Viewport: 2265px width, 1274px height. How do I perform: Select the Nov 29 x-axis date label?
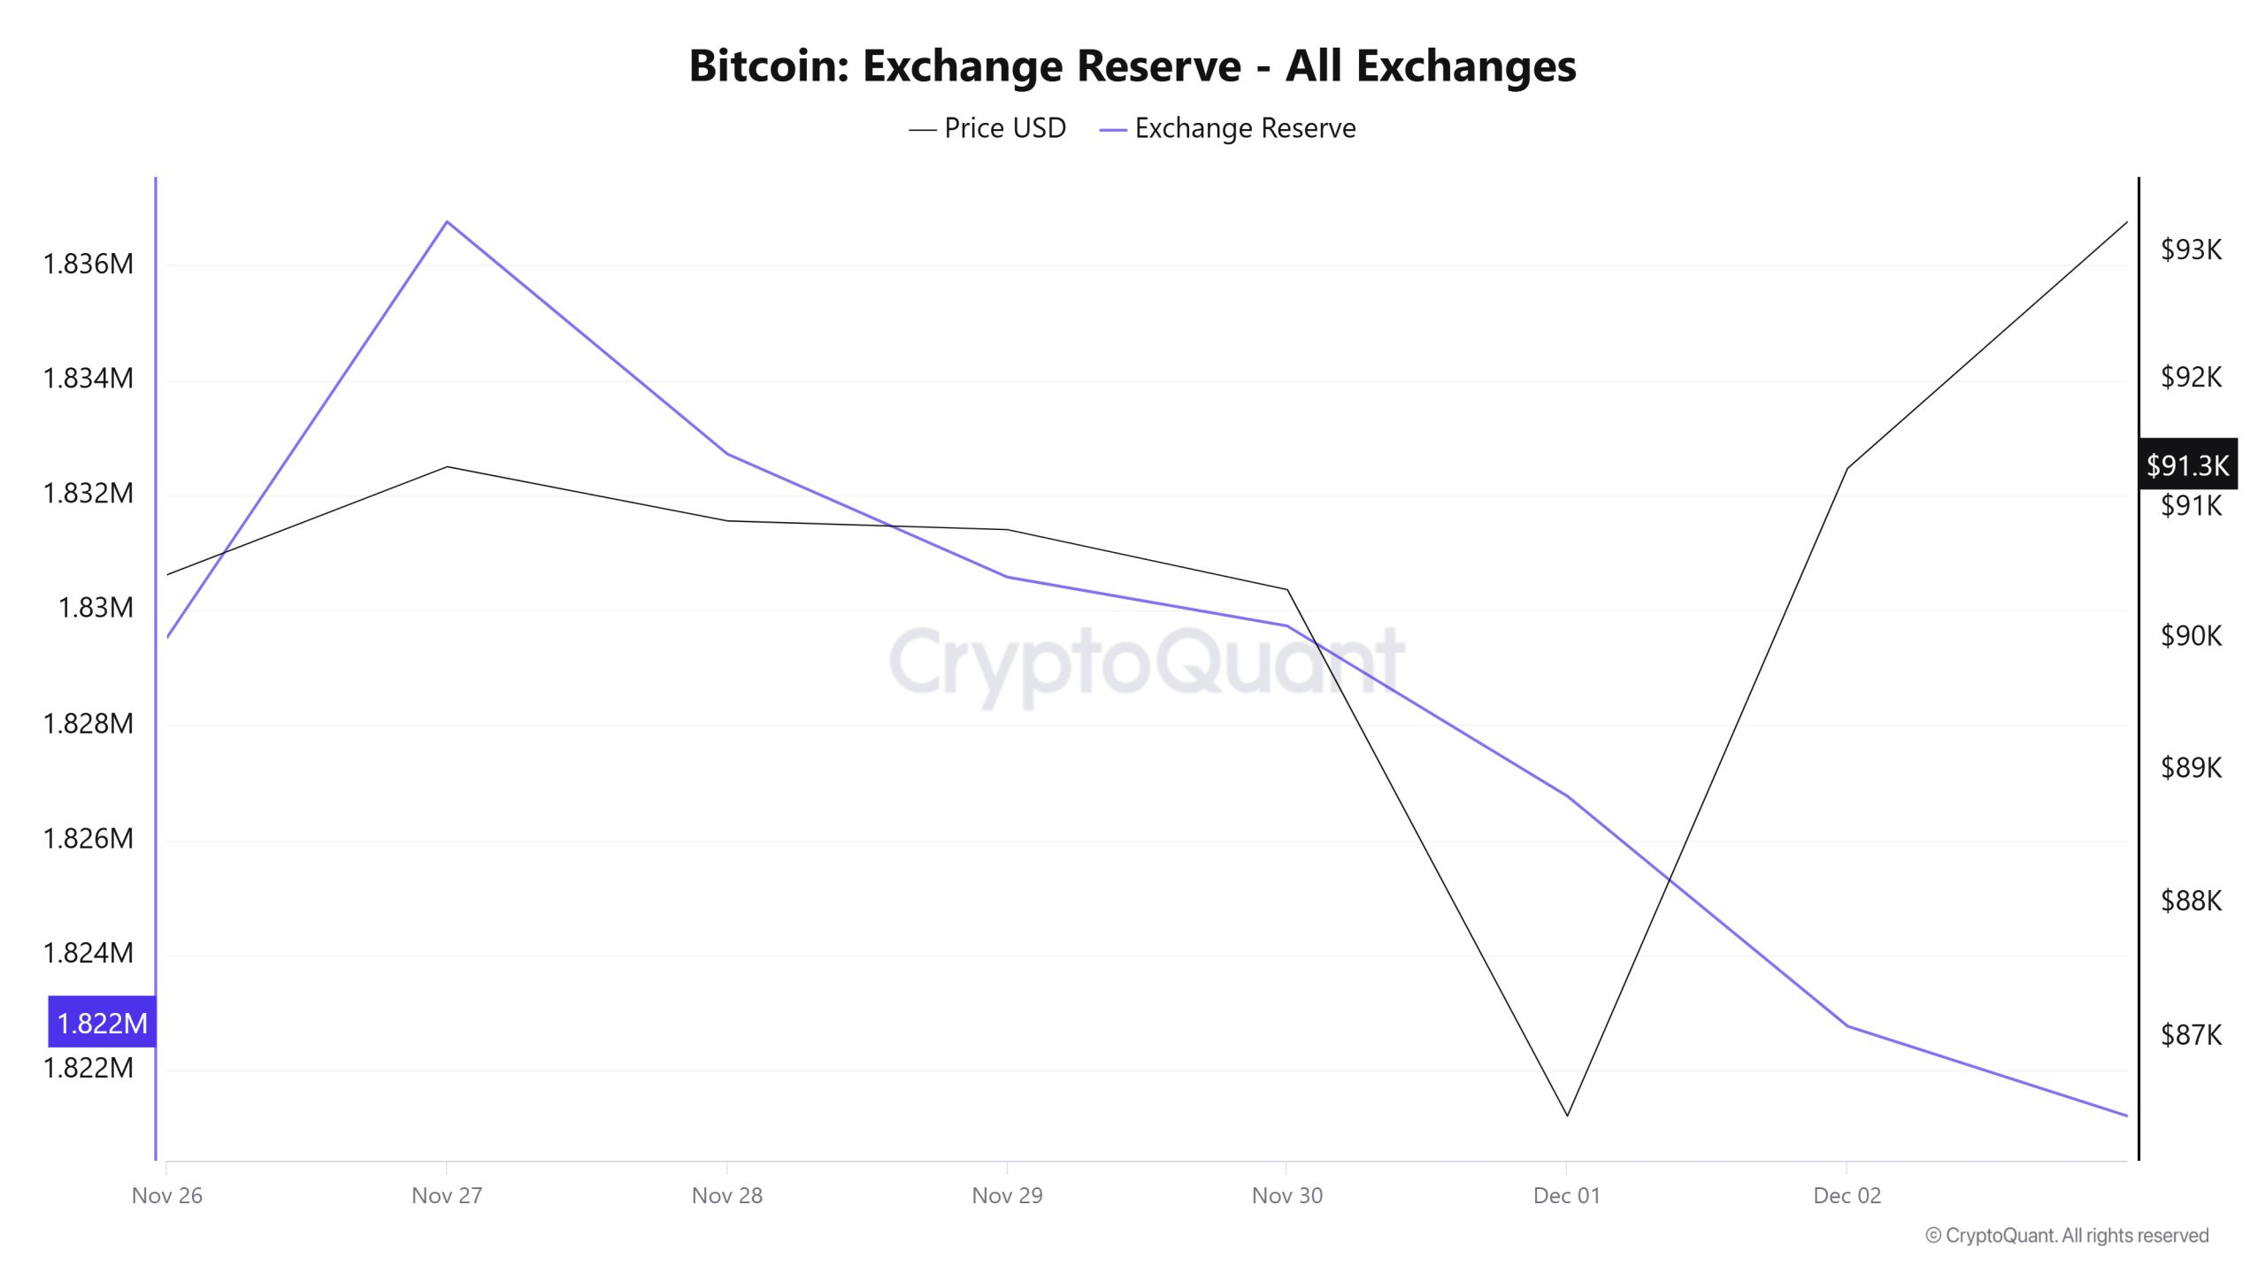pos(1007,1195)
